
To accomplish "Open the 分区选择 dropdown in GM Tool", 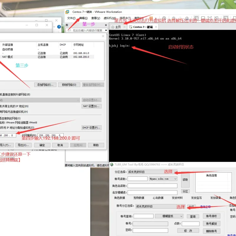I will [x=153, y=172].
